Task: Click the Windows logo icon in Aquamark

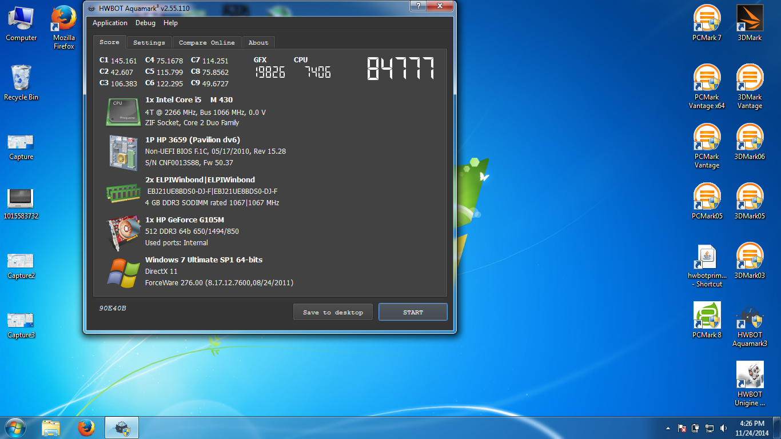Action: (123, 273)
